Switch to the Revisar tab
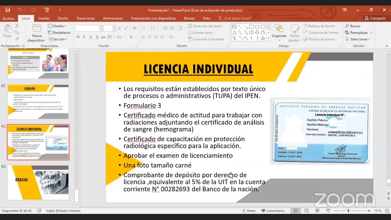 coord(189,18)
